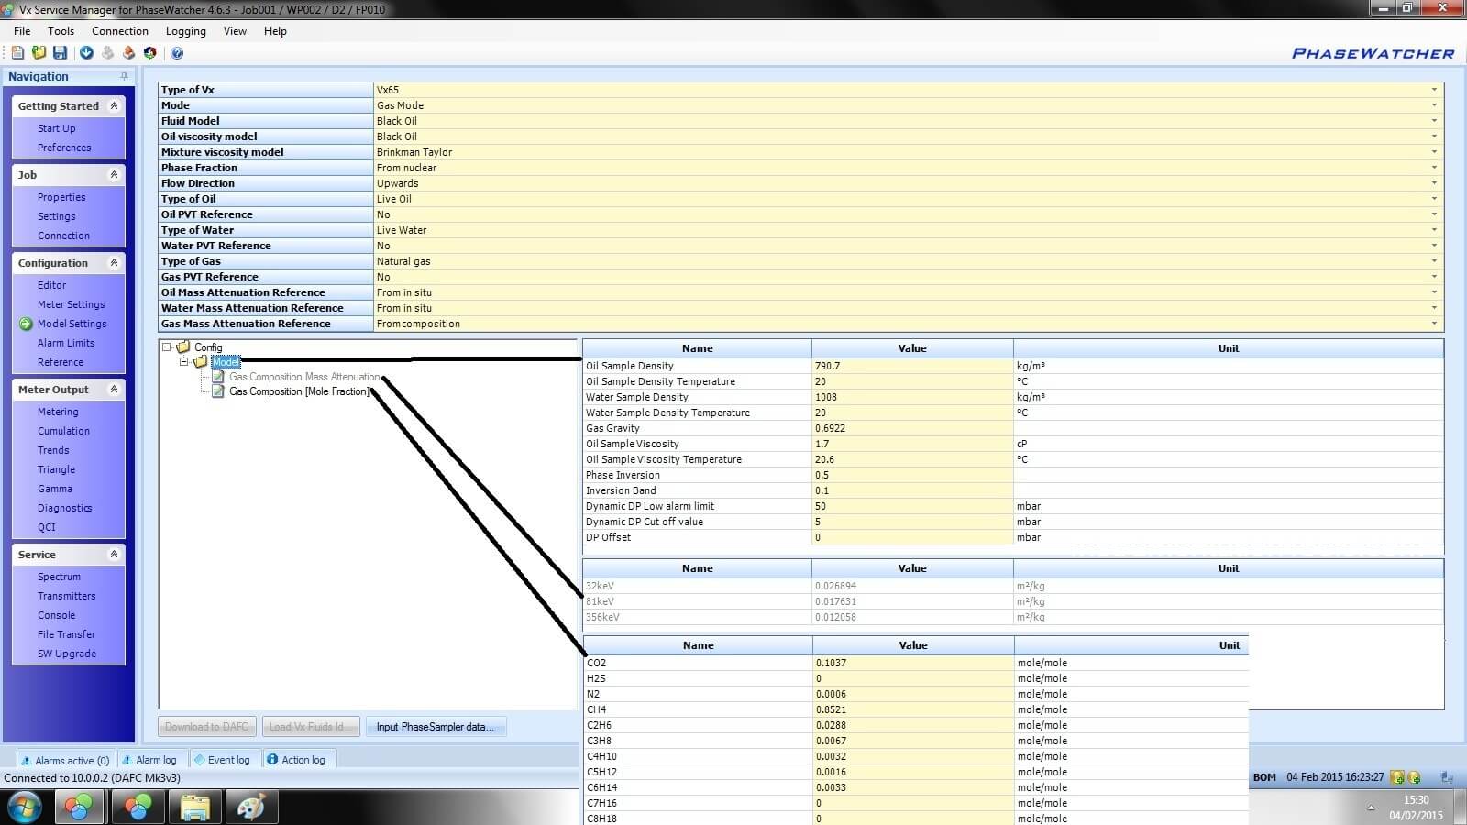Click the Gas Composition Mole Fraction document icon
1467x825 pixels.
218,391
